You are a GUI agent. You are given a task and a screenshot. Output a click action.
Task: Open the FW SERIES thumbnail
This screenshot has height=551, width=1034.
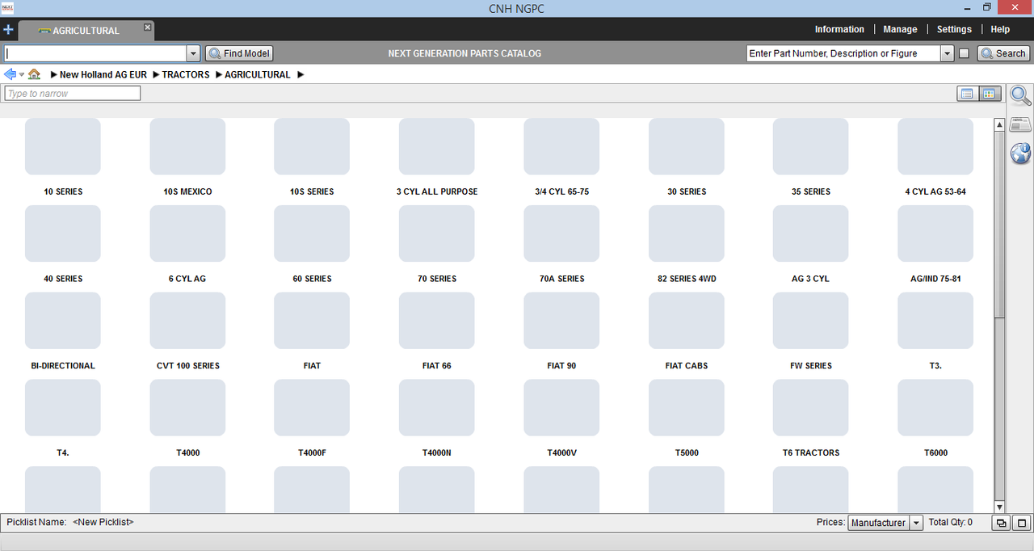click(x=811, y=321)
